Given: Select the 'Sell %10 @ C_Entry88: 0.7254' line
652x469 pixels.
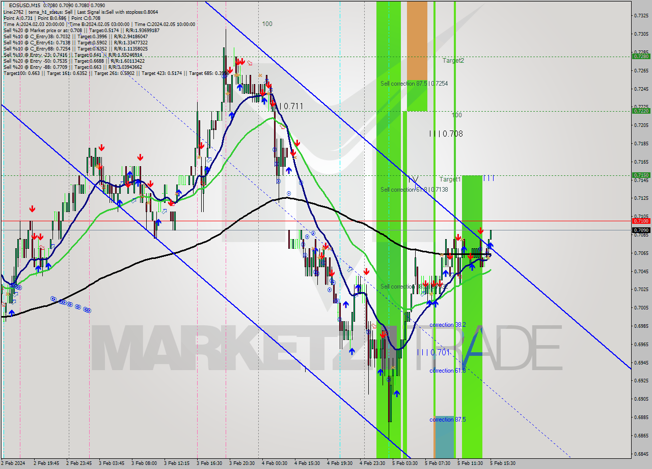Looking at the screenshot, I should click(x=75, y=48).
